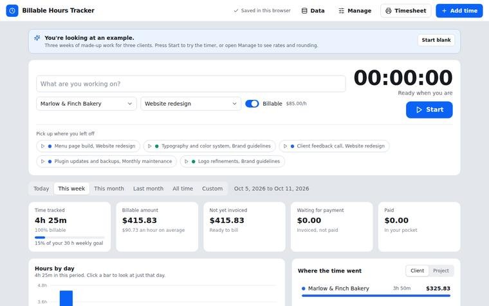Click the clock logo icon beside Billable Hours Tracker

[12, 10]
